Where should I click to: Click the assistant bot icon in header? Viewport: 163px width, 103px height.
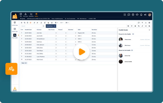tap(137, 15)
